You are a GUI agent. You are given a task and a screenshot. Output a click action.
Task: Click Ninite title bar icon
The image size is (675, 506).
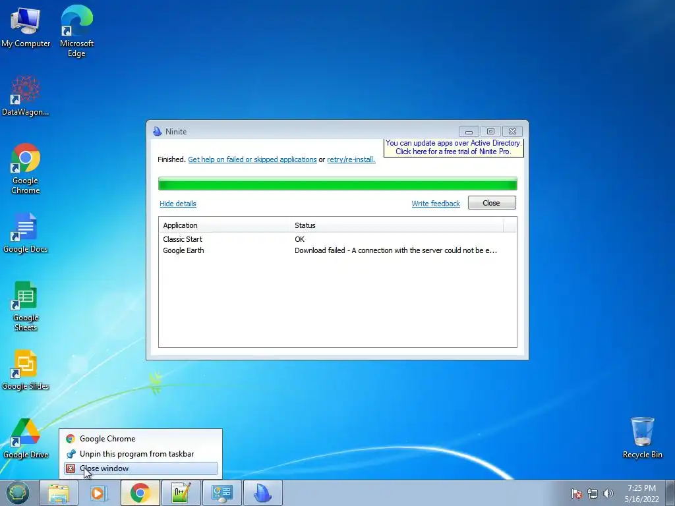[157, 131]
